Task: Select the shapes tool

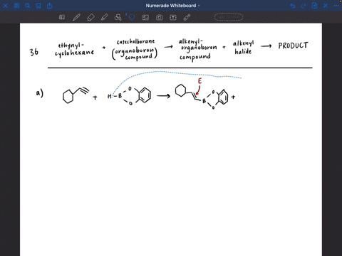Action: coord(118,17)
